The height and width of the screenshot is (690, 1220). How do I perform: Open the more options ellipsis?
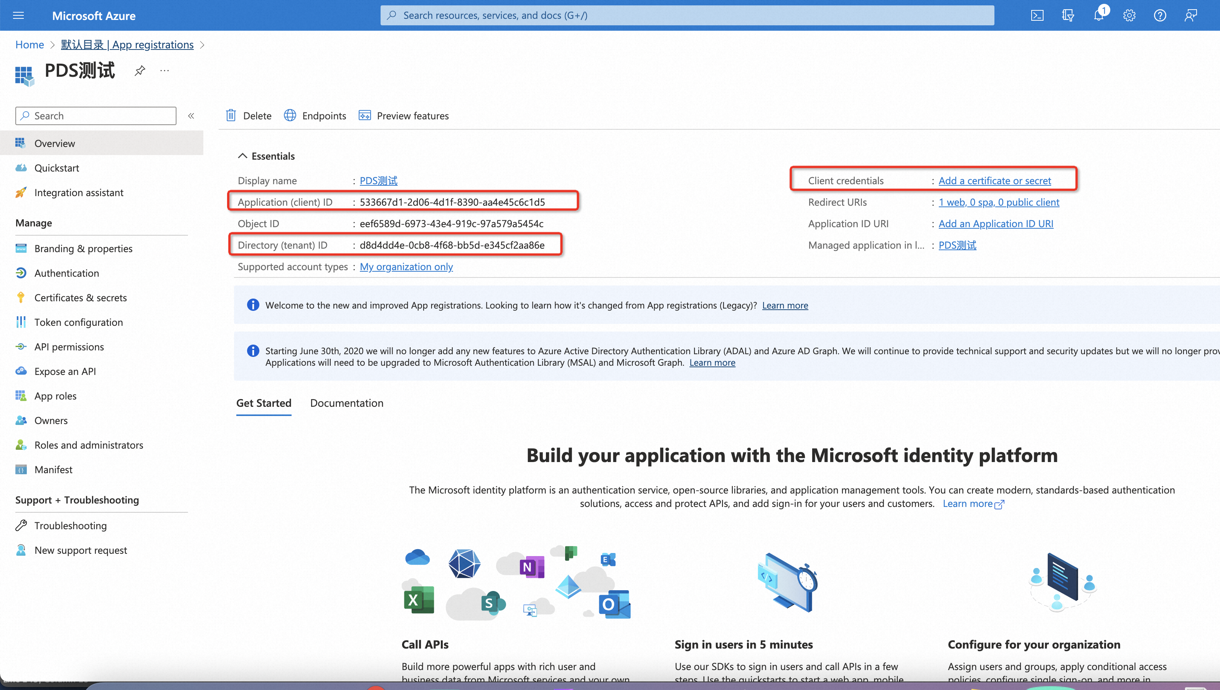point(164,71)
